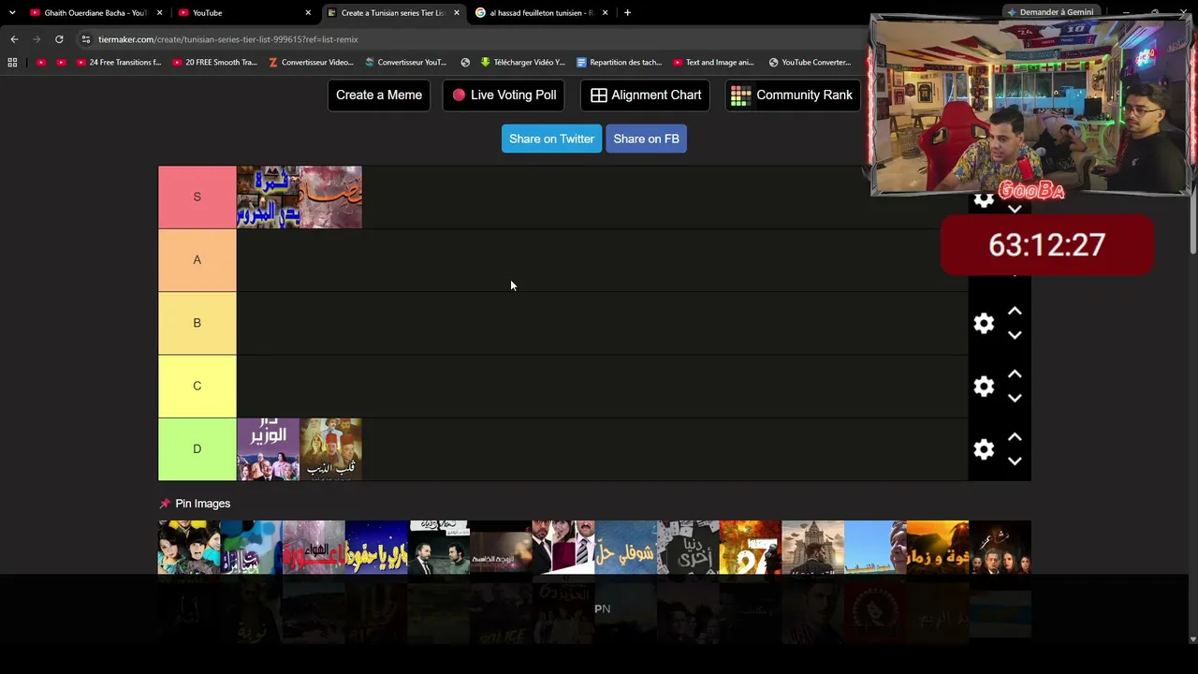Switch to al hassad feuilleton tunisien tab
The height and width of the screenshot is (674, 1198).
coord(542,13)
